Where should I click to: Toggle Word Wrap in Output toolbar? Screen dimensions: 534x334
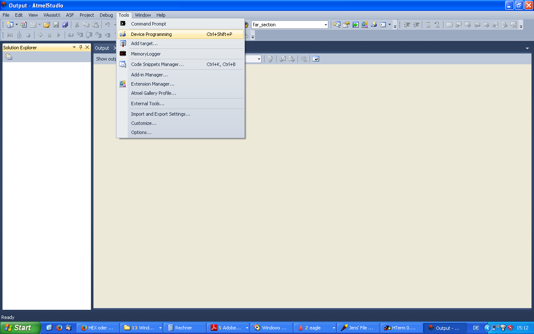click(316, 59)
